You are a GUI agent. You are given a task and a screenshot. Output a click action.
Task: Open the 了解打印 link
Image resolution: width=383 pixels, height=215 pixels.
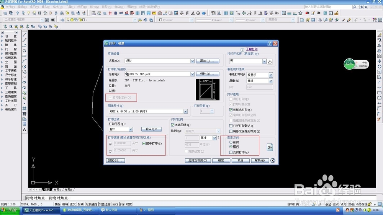tap(252, 49)
